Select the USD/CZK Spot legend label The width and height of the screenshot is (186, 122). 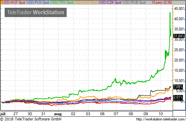coord(110,2)
